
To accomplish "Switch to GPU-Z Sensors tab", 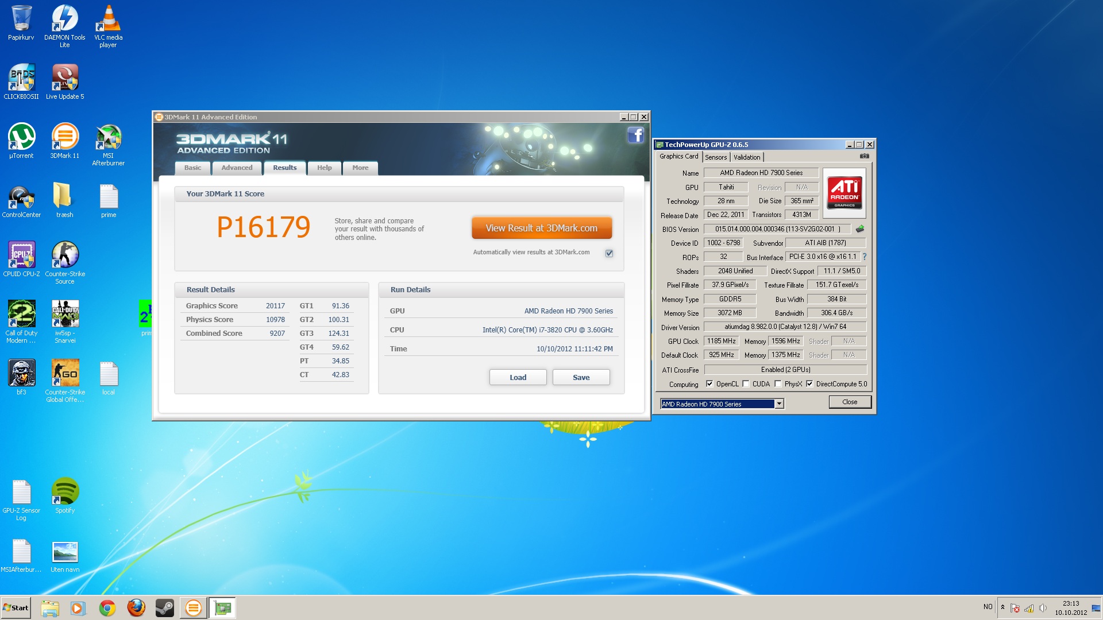I will tap(716, 157).
